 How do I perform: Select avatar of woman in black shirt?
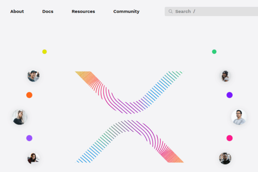20,117
